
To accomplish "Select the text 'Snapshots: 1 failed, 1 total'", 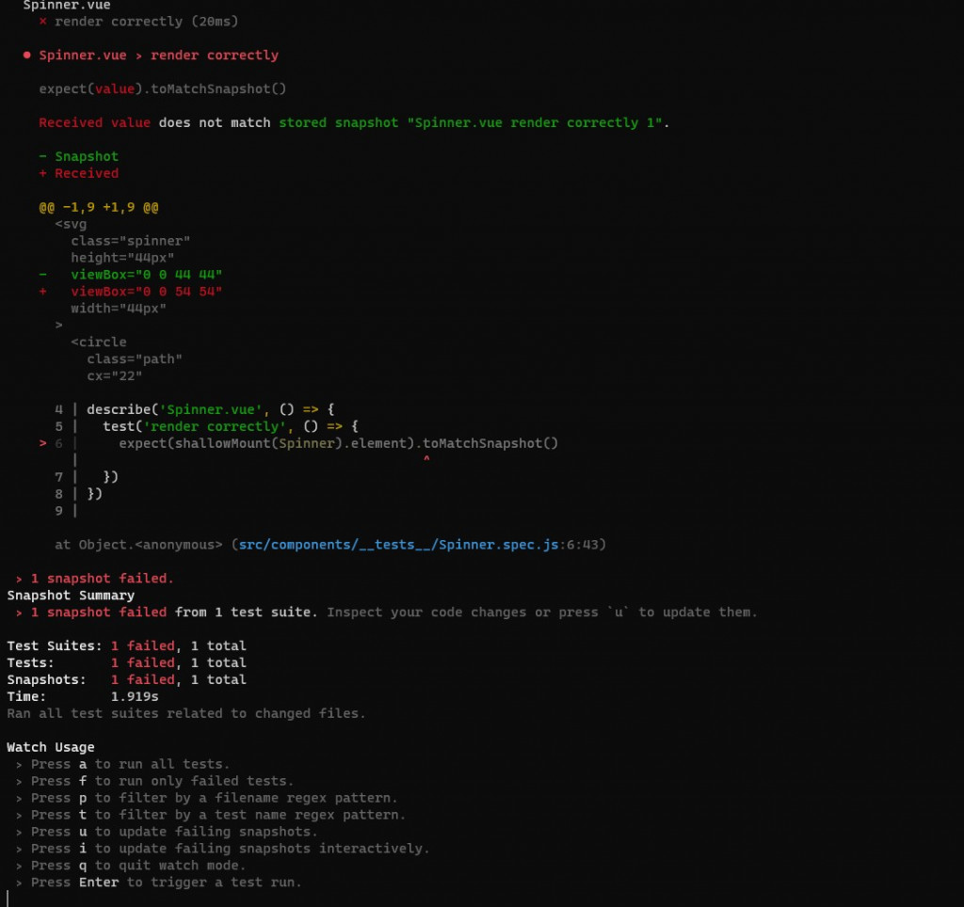I will click(x=127, y=679).
